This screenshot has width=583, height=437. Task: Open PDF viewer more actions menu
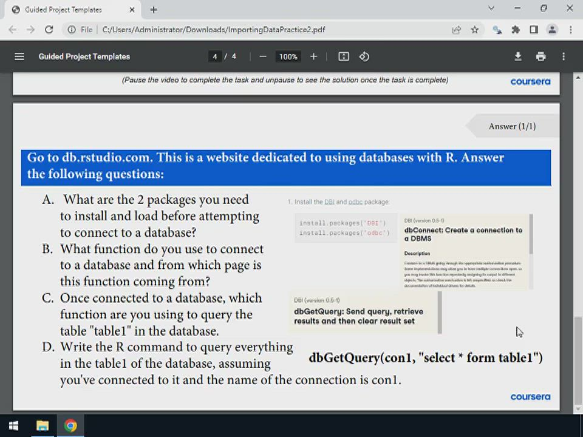(564, 56)
